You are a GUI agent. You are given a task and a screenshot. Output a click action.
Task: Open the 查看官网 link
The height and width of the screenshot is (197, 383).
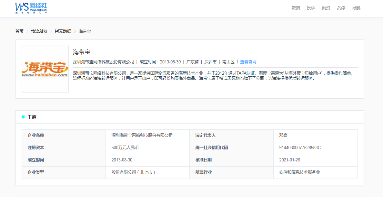pos(248,62)
